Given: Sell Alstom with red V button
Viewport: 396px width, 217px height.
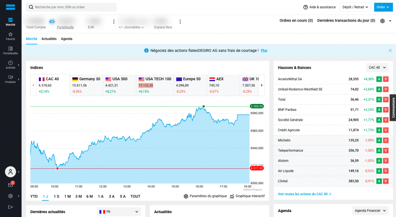Looking at the screenshot, I should 386,161.
